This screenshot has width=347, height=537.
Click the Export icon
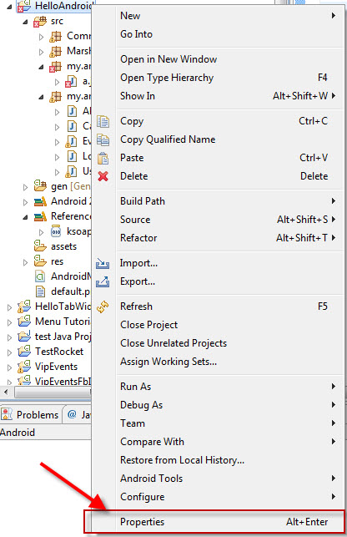point(103,281)
